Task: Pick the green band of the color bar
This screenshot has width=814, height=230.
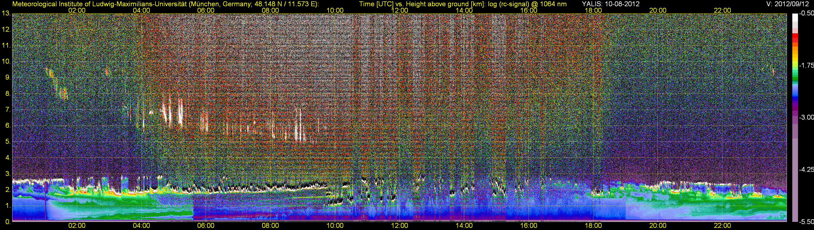Action: [795, 75]
